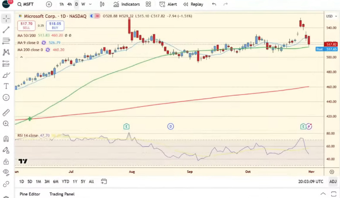340x198 pixels.
Task: Click the dividend D marker
Action: (171, 126)
